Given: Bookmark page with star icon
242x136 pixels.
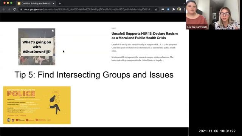Looking at the screenshot, I should (x=156, y=9).
